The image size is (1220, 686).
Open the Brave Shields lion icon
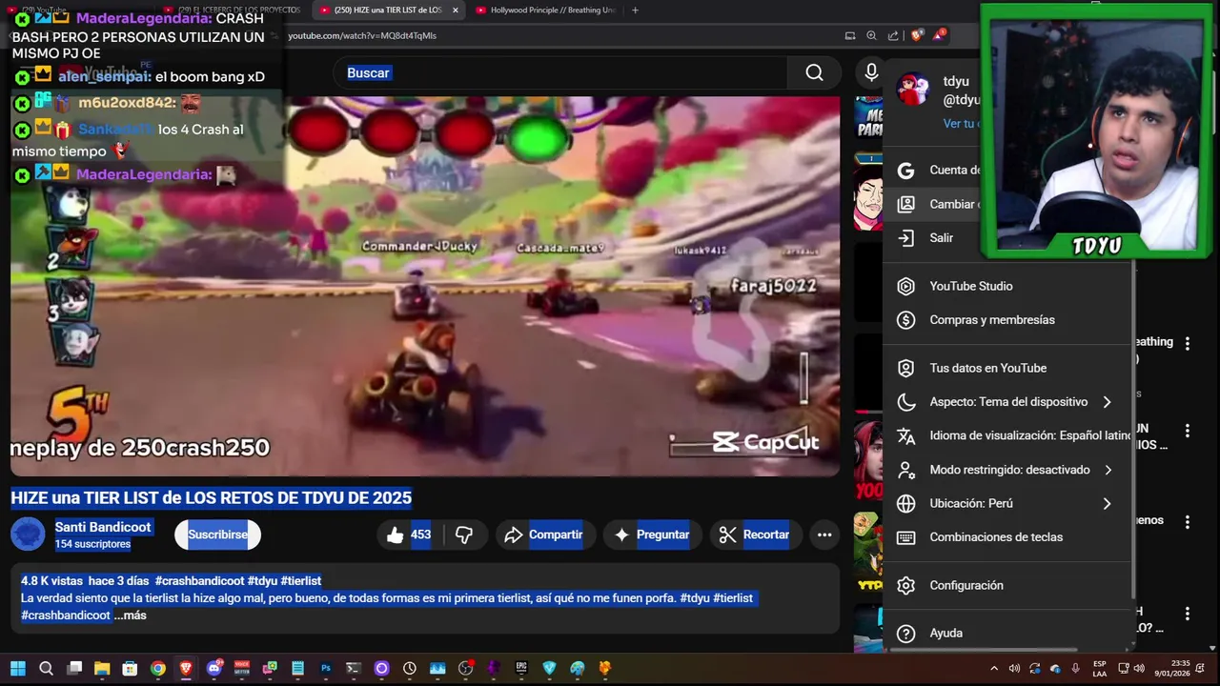[x=917, y=35]
